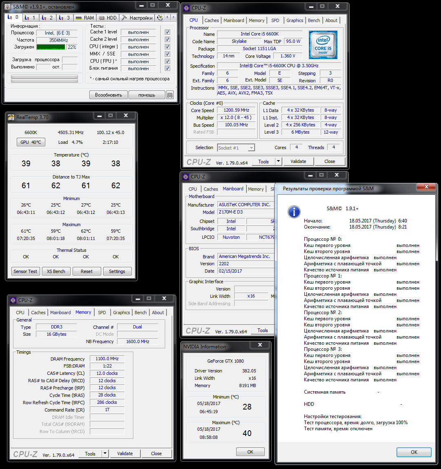Open About tab in top CPU-Z window
The width and height of the screenshot is (441, 469).
(331, 20)
